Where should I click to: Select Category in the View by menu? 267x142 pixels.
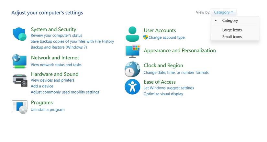pyautogui.click(x=230, y=20)
